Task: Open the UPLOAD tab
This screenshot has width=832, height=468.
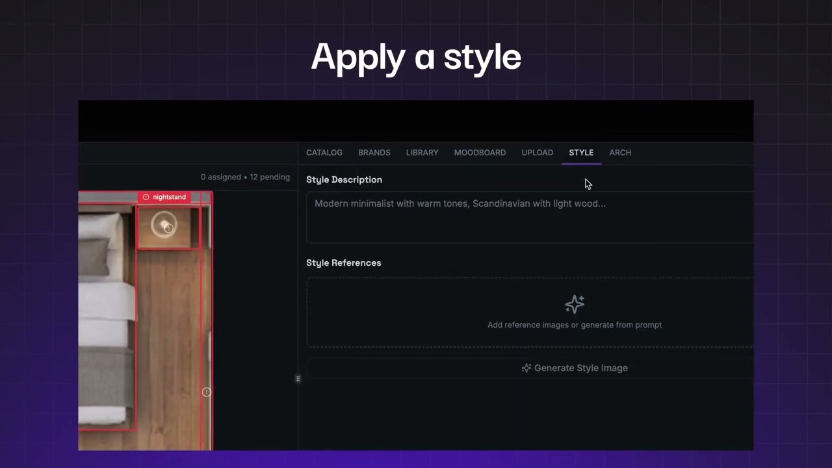Action: pyautogui.click(x=538, y=153)
